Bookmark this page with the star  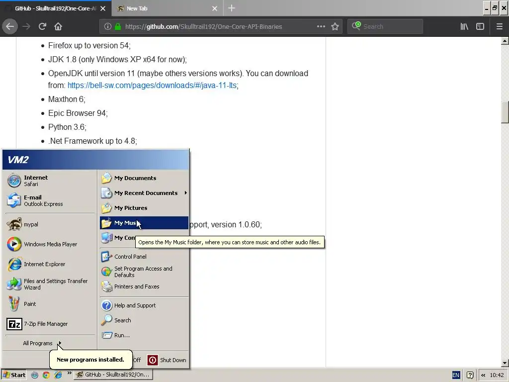[335, 26]
